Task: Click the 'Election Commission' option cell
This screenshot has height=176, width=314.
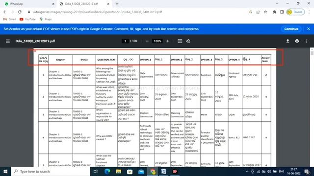Action: click(147, 115)
